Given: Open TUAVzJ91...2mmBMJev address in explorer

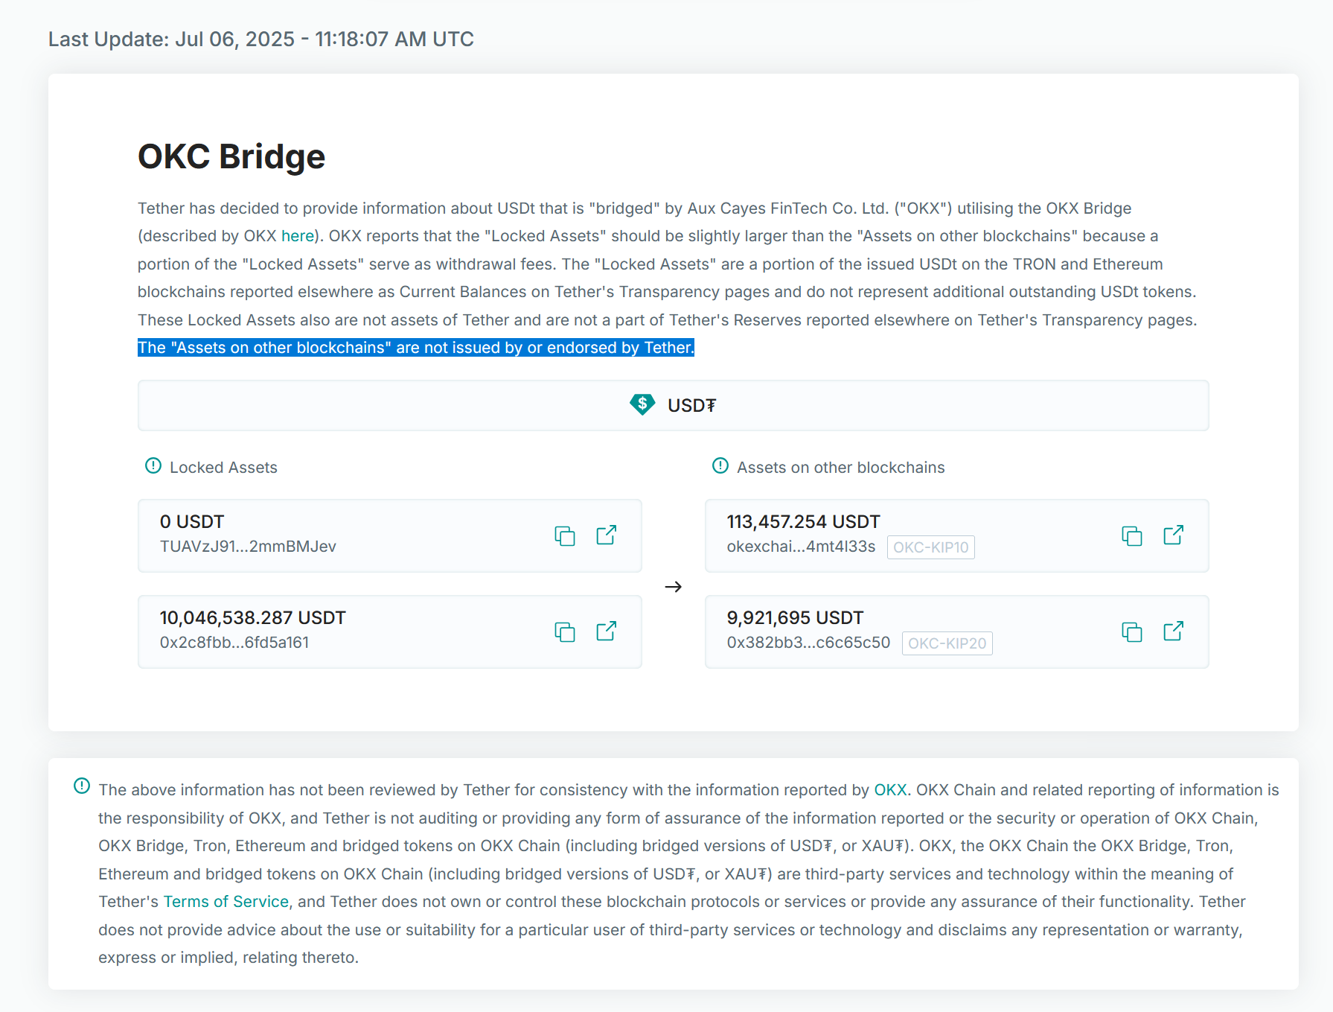Looking at the screenshot, I should coord(607,535).
